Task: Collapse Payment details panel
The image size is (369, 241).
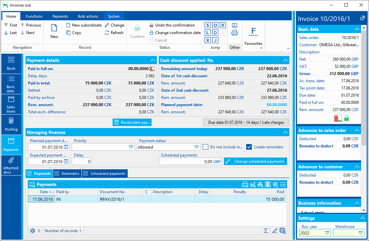Action: (153, 60)
